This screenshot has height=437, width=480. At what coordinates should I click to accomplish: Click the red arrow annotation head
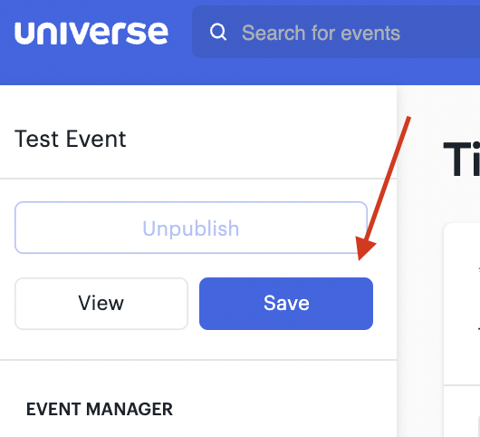(x=365, y=248)
